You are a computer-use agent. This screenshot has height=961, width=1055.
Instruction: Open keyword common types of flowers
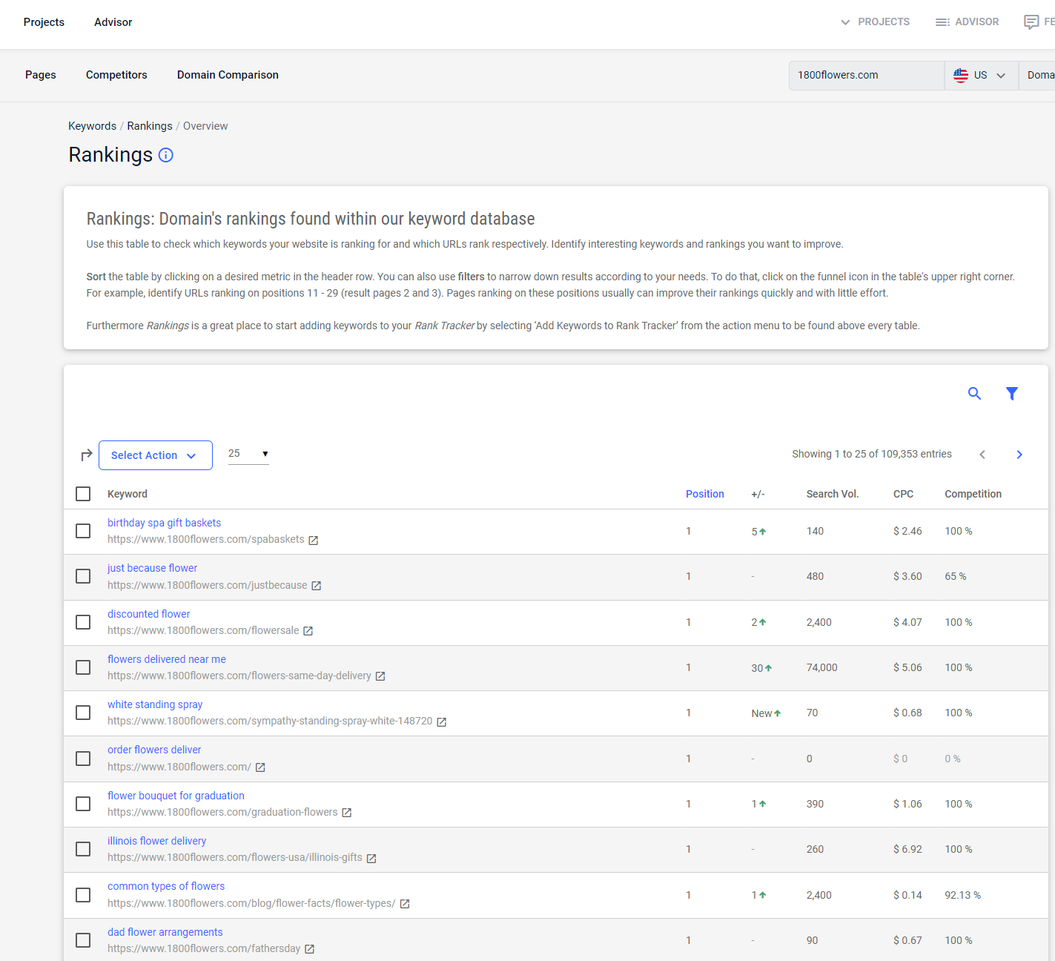(166, 886)
